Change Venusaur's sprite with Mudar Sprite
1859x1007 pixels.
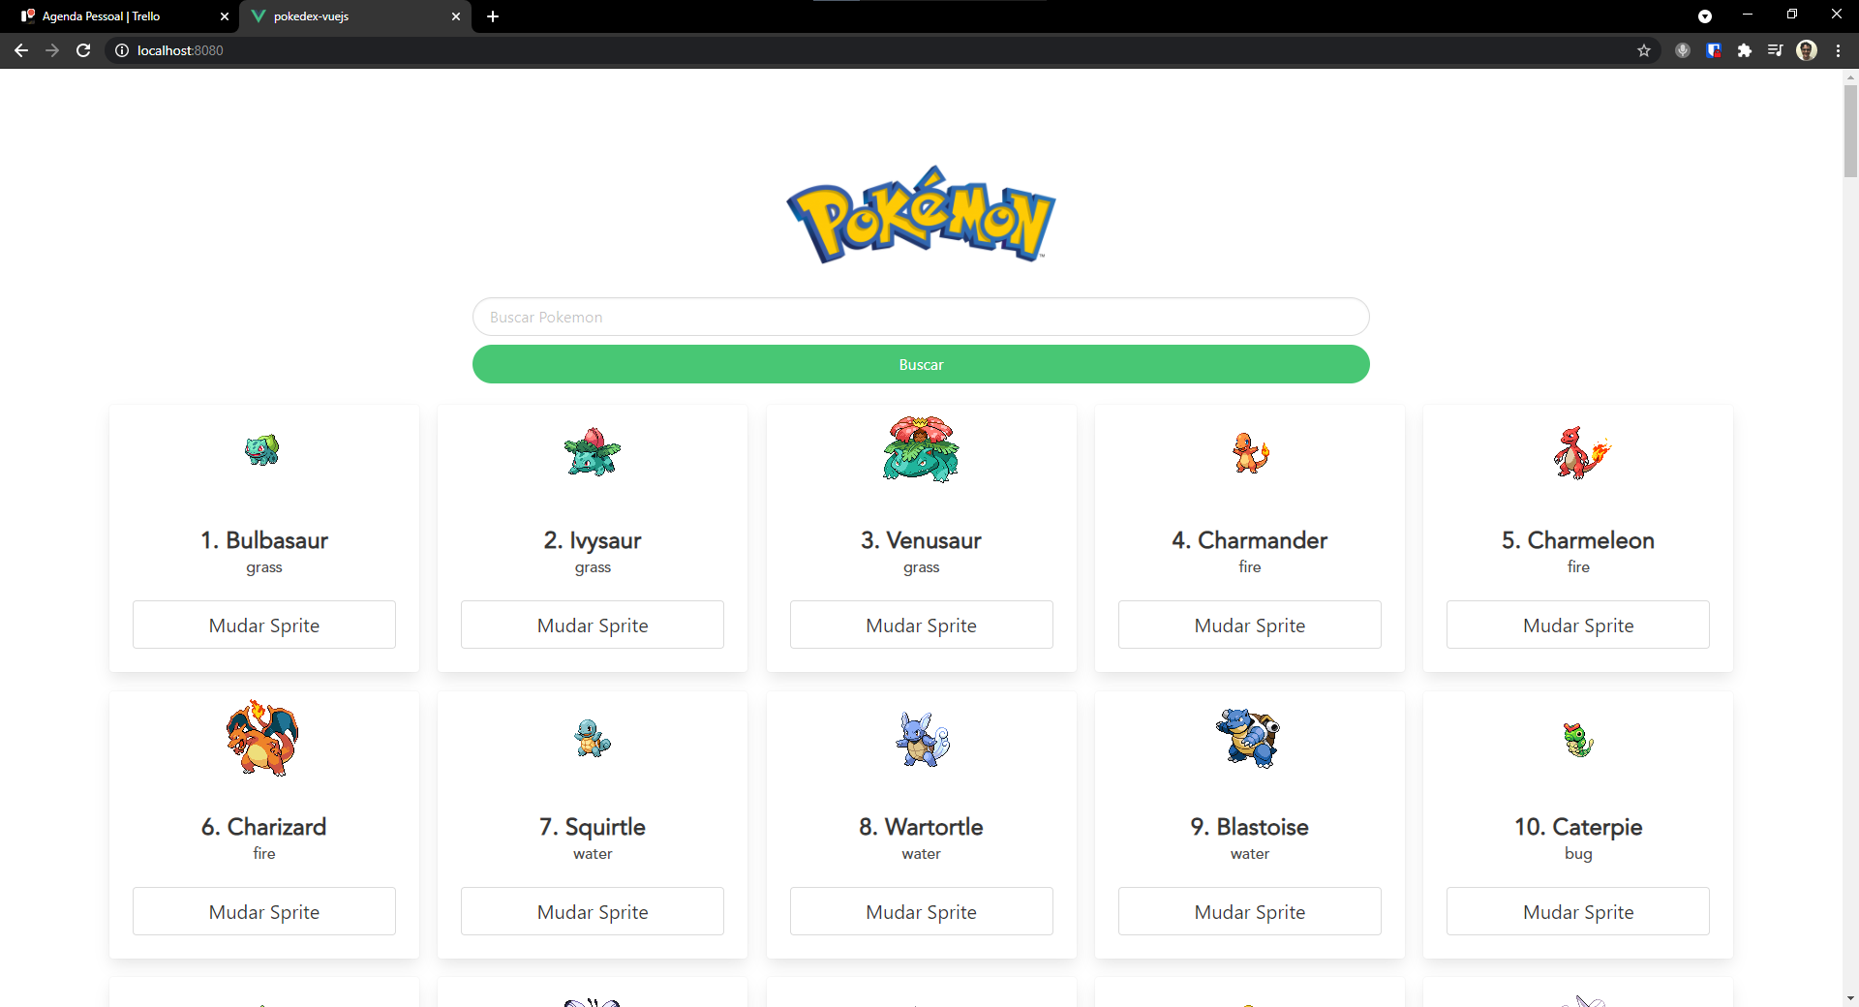pos(922,625)
